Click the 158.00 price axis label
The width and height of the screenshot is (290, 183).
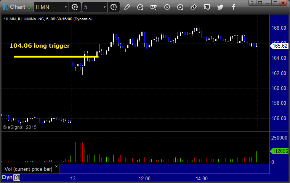[279, 103]
